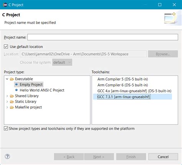Cancel the C Project wizard

163,157
